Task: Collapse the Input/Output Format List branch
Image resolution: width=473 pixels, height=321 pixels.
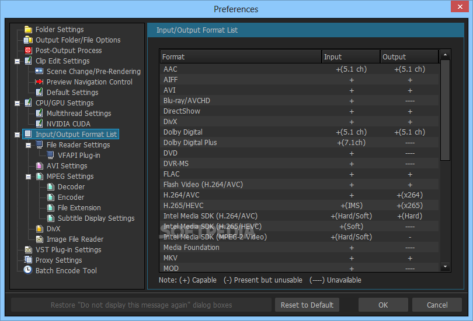Action: point(17,135)
